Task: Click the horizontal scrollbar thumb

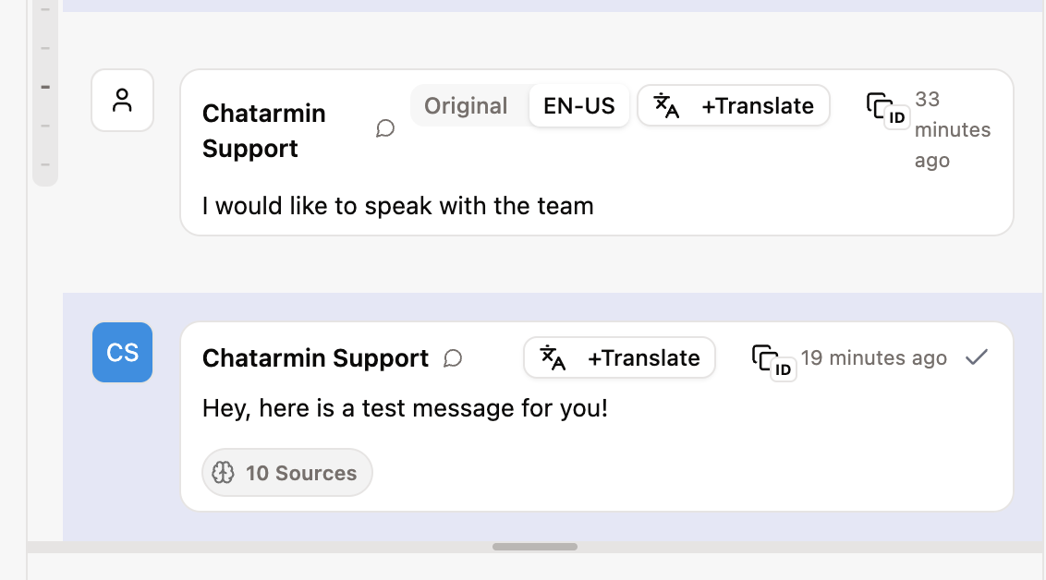Action: pos(534,547)
